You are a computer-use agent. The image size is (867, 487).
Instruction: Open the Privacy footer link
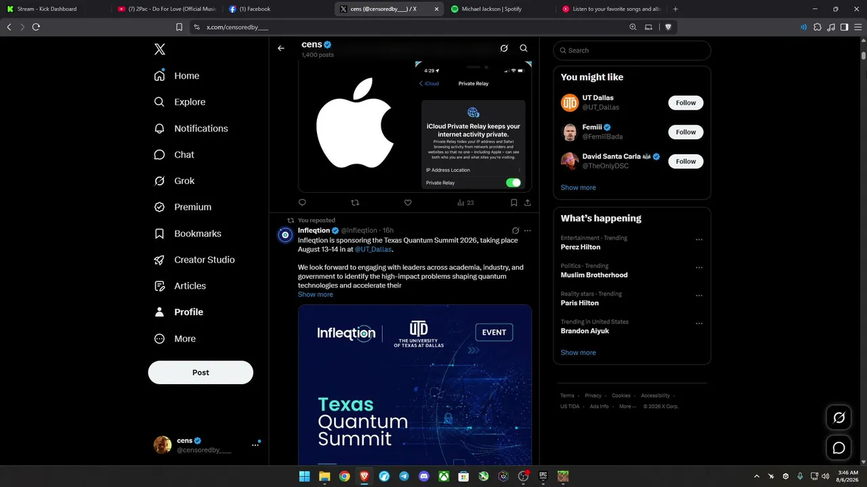point(593,396)
